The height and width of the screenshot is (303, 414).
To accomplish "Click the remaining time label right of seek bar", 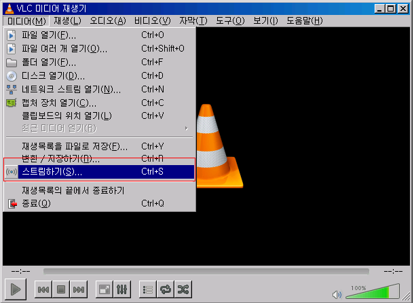I will click(393, 272).
